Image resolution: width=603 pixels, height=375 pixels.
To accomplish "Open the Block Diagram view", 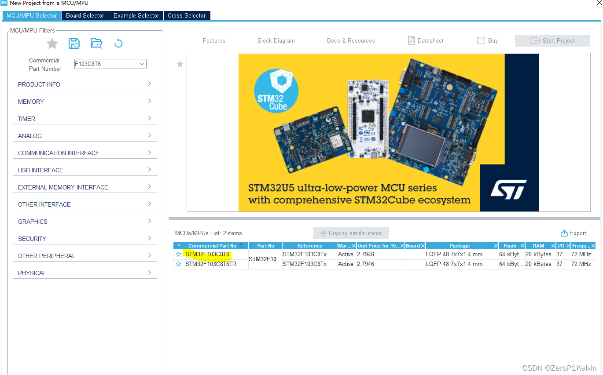I will pos(276,40).
